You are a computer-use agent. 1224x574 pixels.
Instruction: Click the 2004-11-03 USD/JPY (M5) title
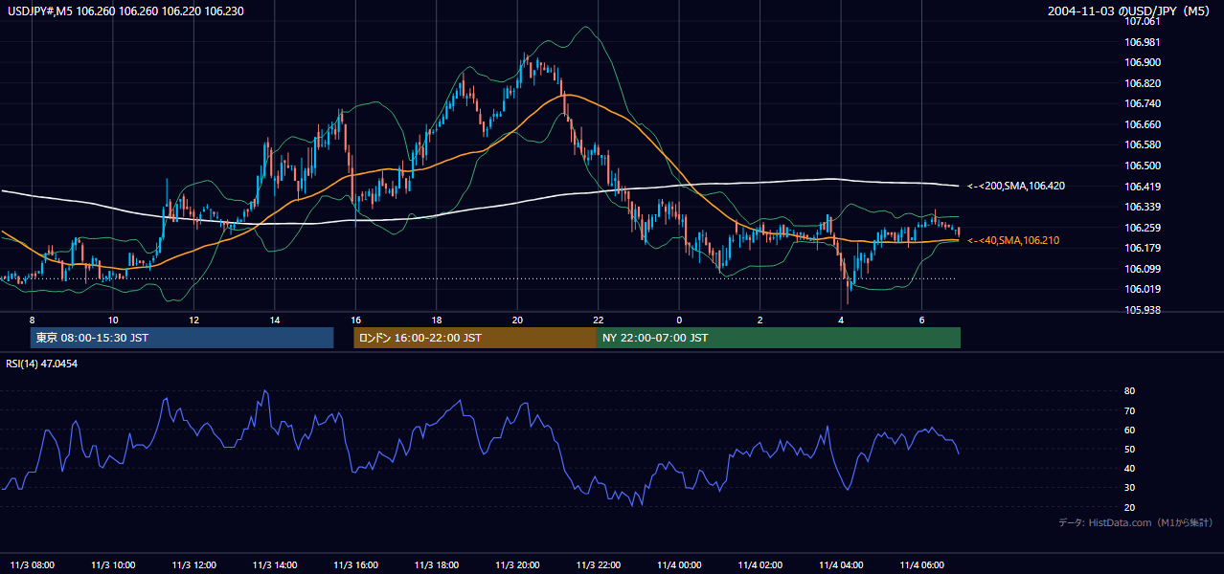1129,11
